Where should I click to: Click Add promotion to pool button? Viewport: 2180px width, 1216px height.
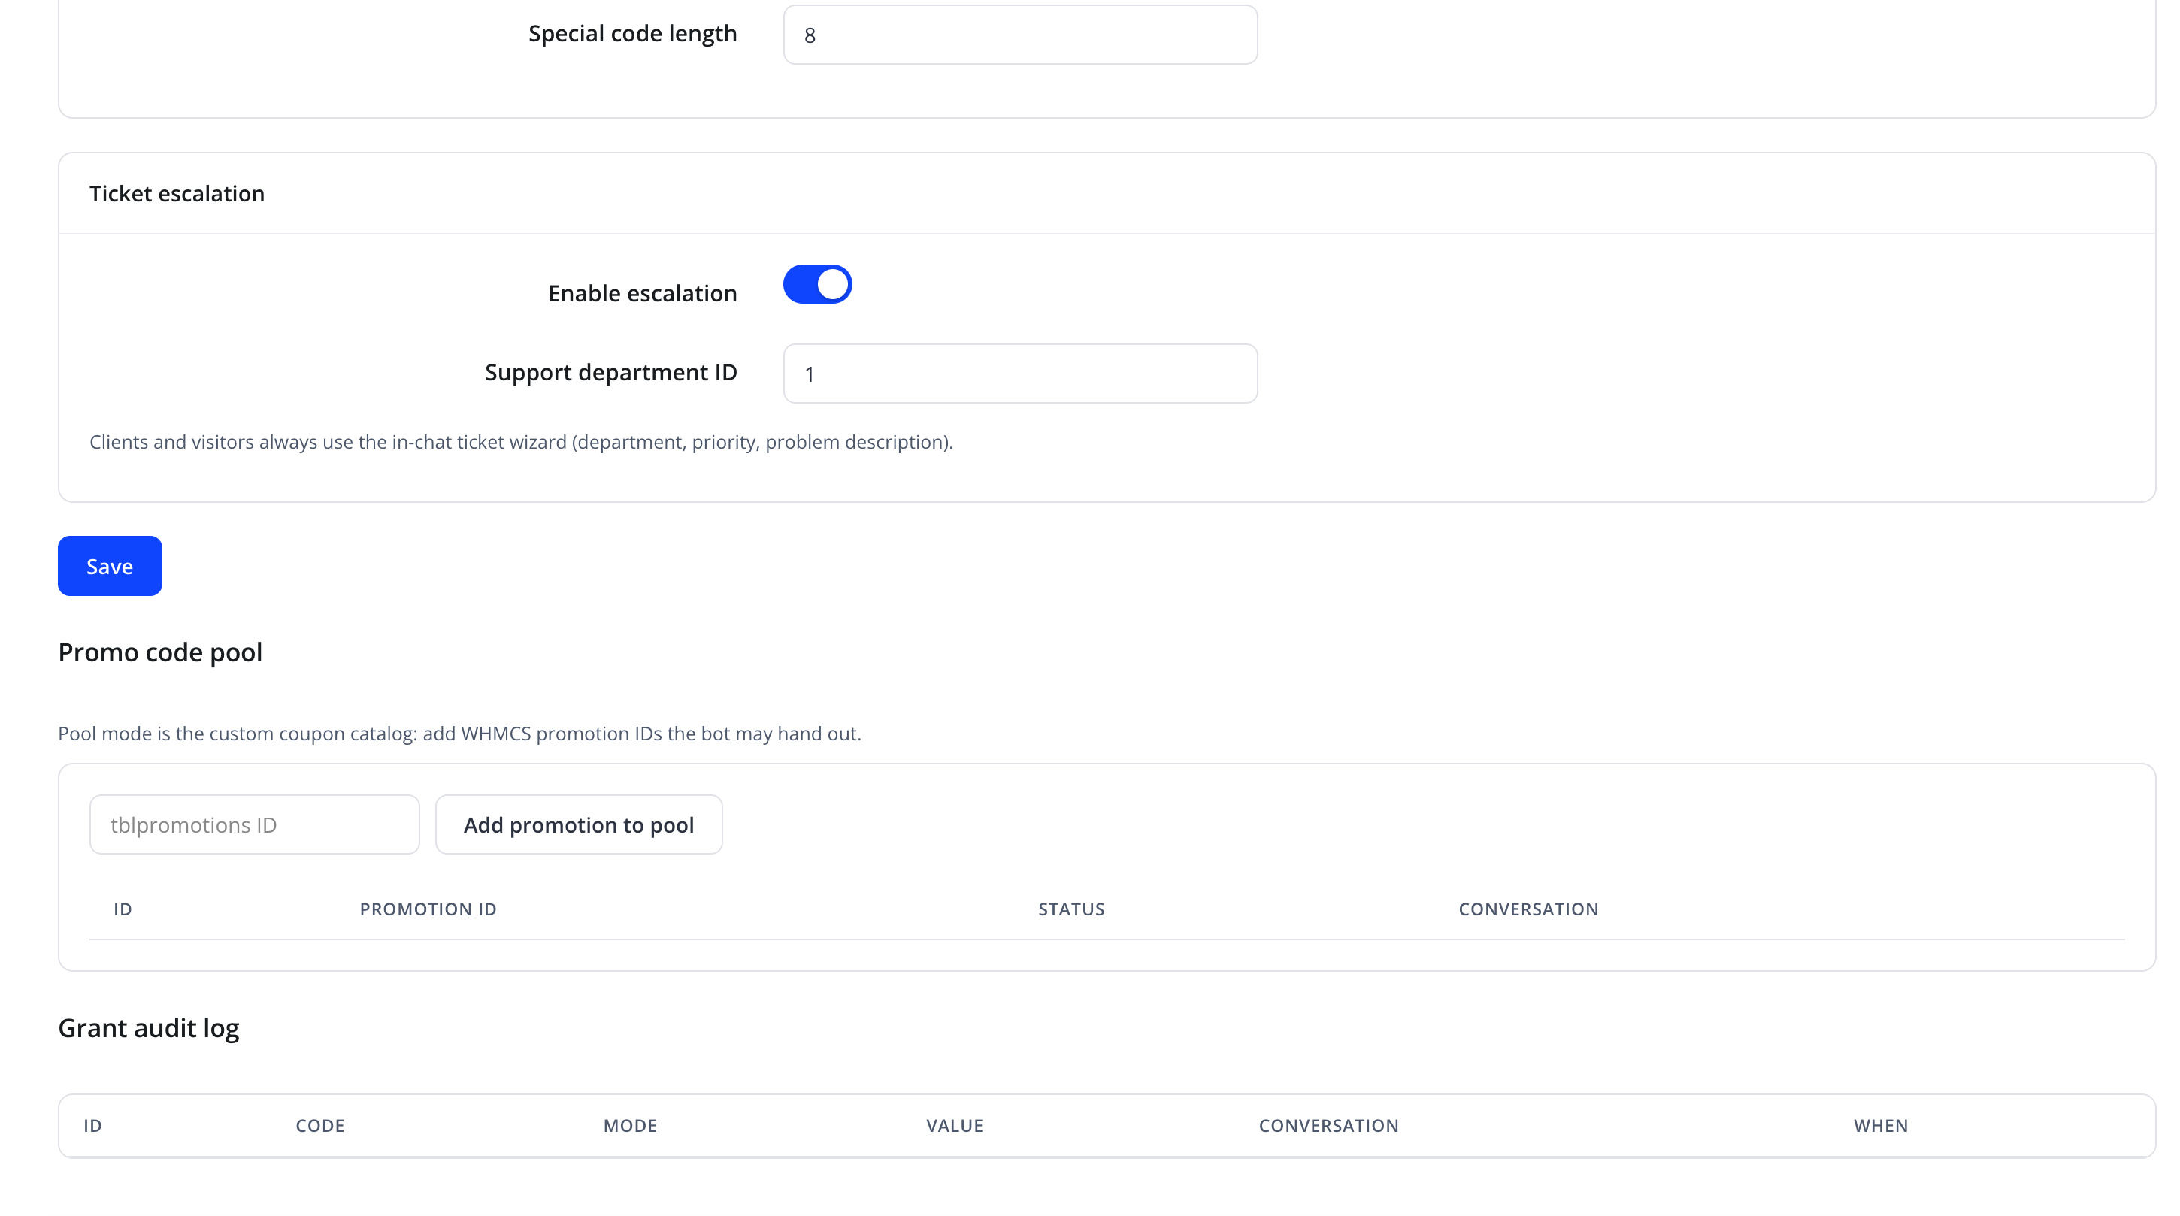pos(579,824)
